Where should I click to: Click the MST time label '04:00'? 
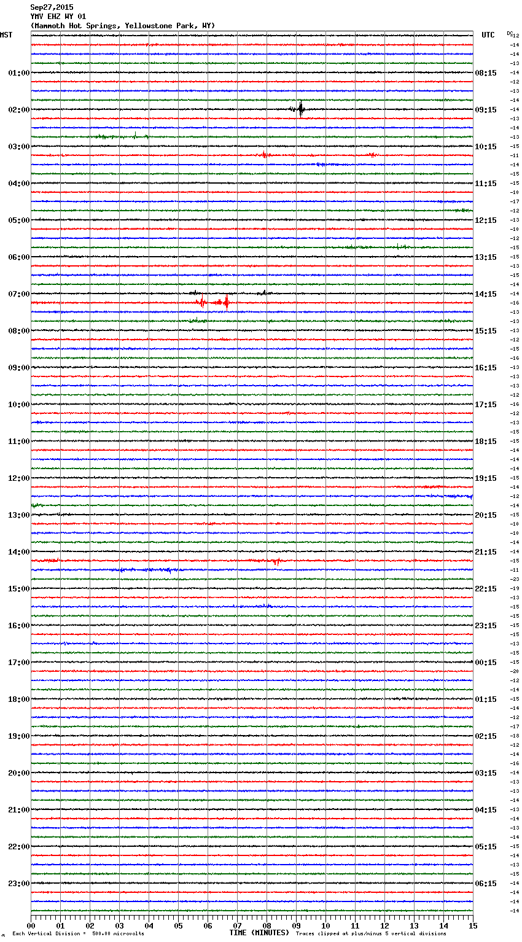[18, 184]
